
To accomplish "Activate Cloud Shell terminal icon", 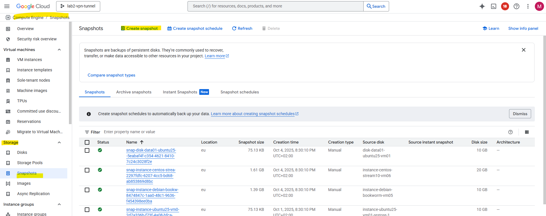I will [494, 6].
